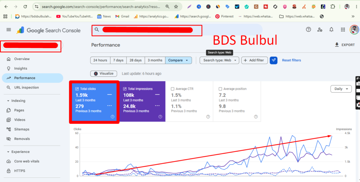Click the brown G extension icon
The image size is (360, 182).
[256, 7]
